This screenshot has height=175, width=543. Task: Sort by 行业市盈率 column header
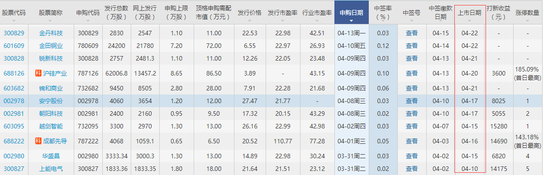[317, 13]
